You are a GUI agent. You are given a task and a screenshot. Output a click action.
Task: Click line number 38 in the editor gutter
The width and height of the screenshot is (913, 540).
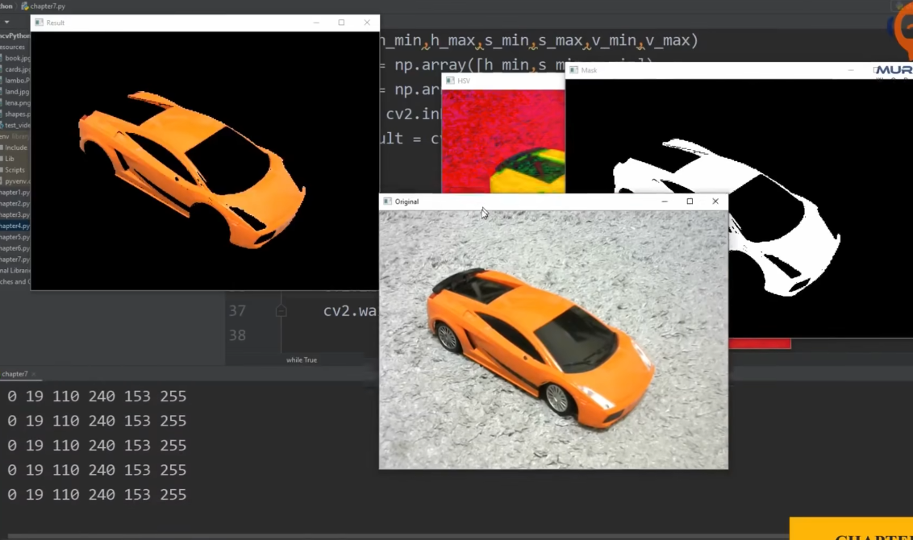pos(238,335)
